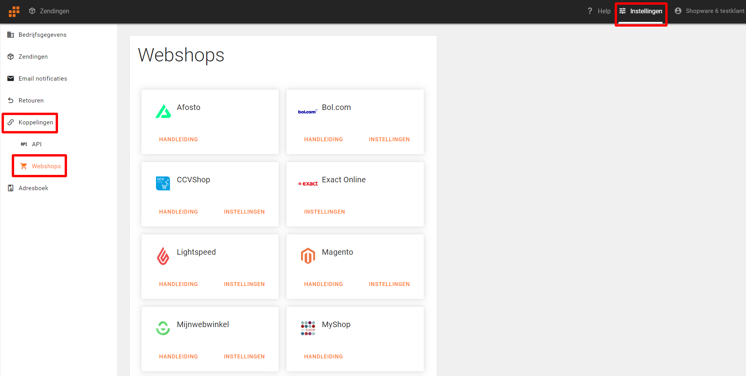Open Bedrijfsgegevens in the sidebar
This screenshot has width=746, height=376.
(x=43, y=35)
